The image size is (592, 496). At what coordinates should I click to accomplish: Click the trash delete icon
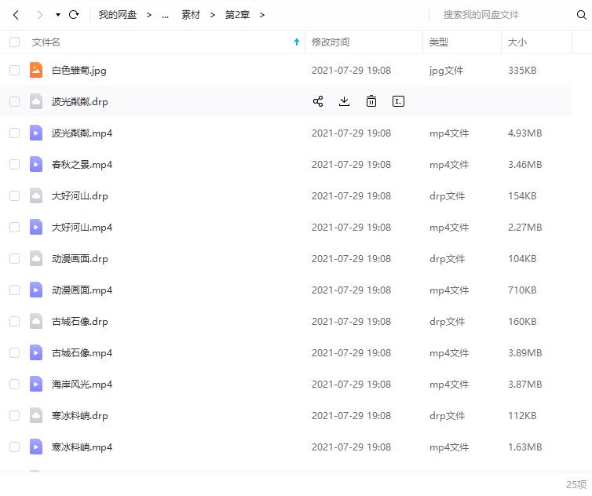click(x=371, y=101)
